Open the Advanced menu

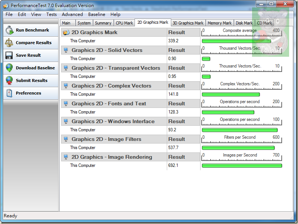pos(72,14)
